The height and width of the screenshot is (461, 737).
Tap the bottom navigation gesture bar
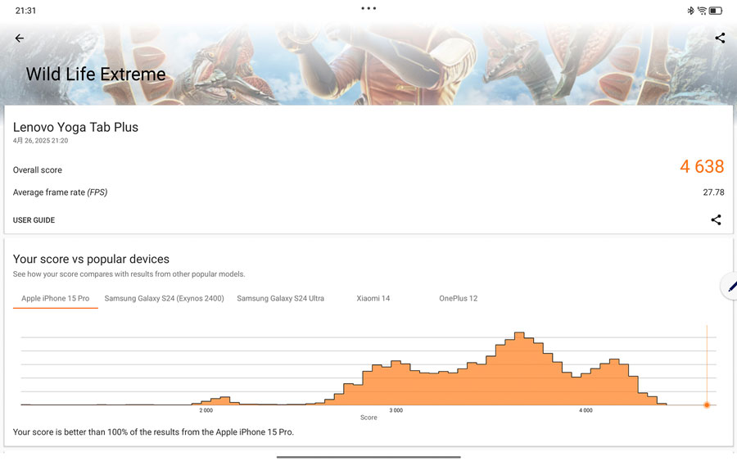pyautogui.click(x=368, y=457)
